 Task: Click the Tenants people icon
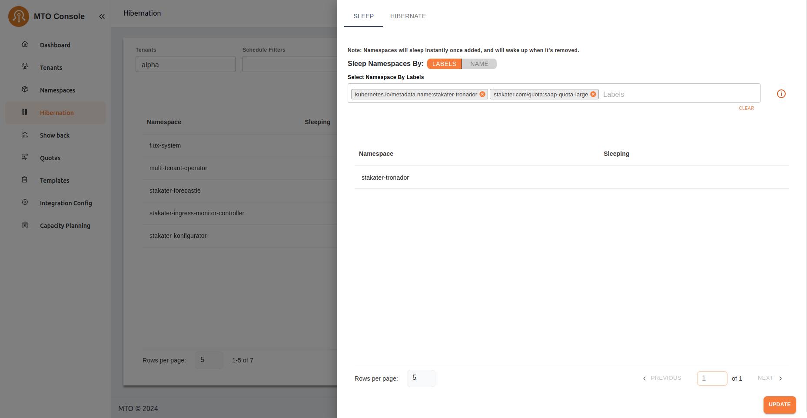[x=25, y=67]
